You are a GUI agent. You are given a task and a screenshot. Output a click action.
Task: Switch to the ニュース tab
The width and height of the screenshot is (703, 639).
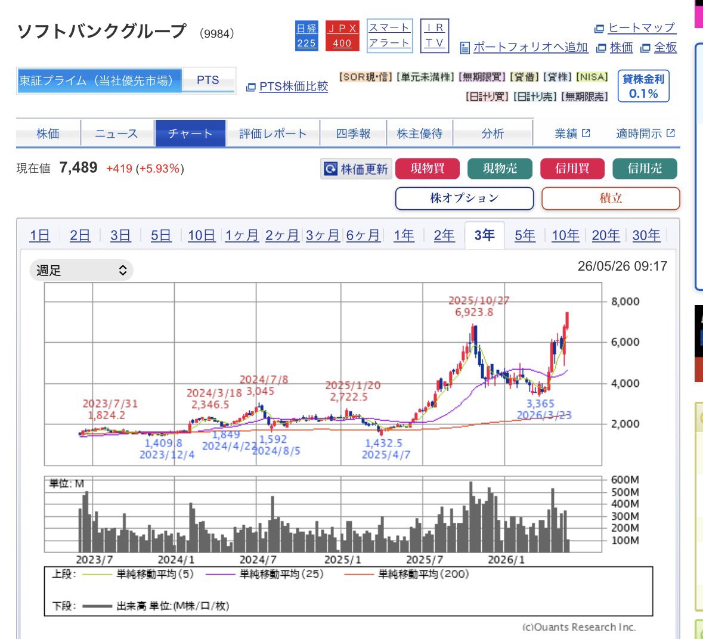coord(116,133)
